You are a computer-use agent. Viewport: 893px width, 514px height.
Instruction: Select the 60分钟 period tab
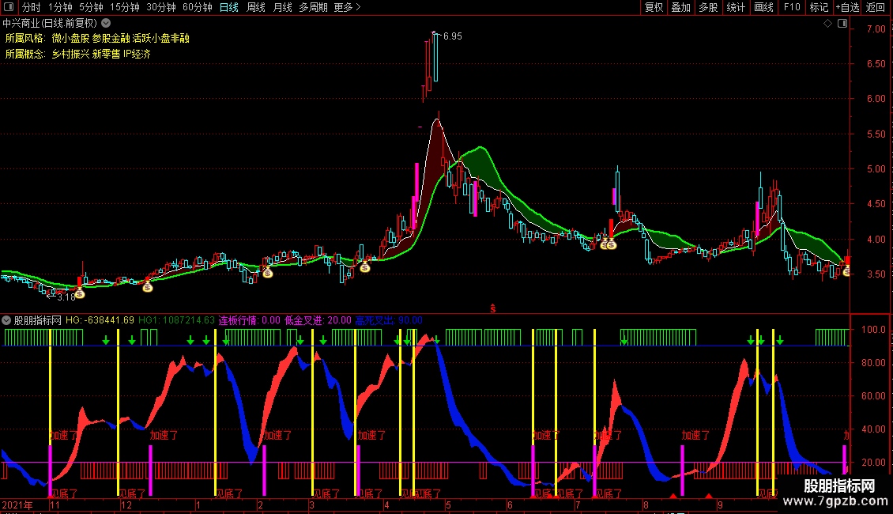pyautogui.click(x=197, y=8)
